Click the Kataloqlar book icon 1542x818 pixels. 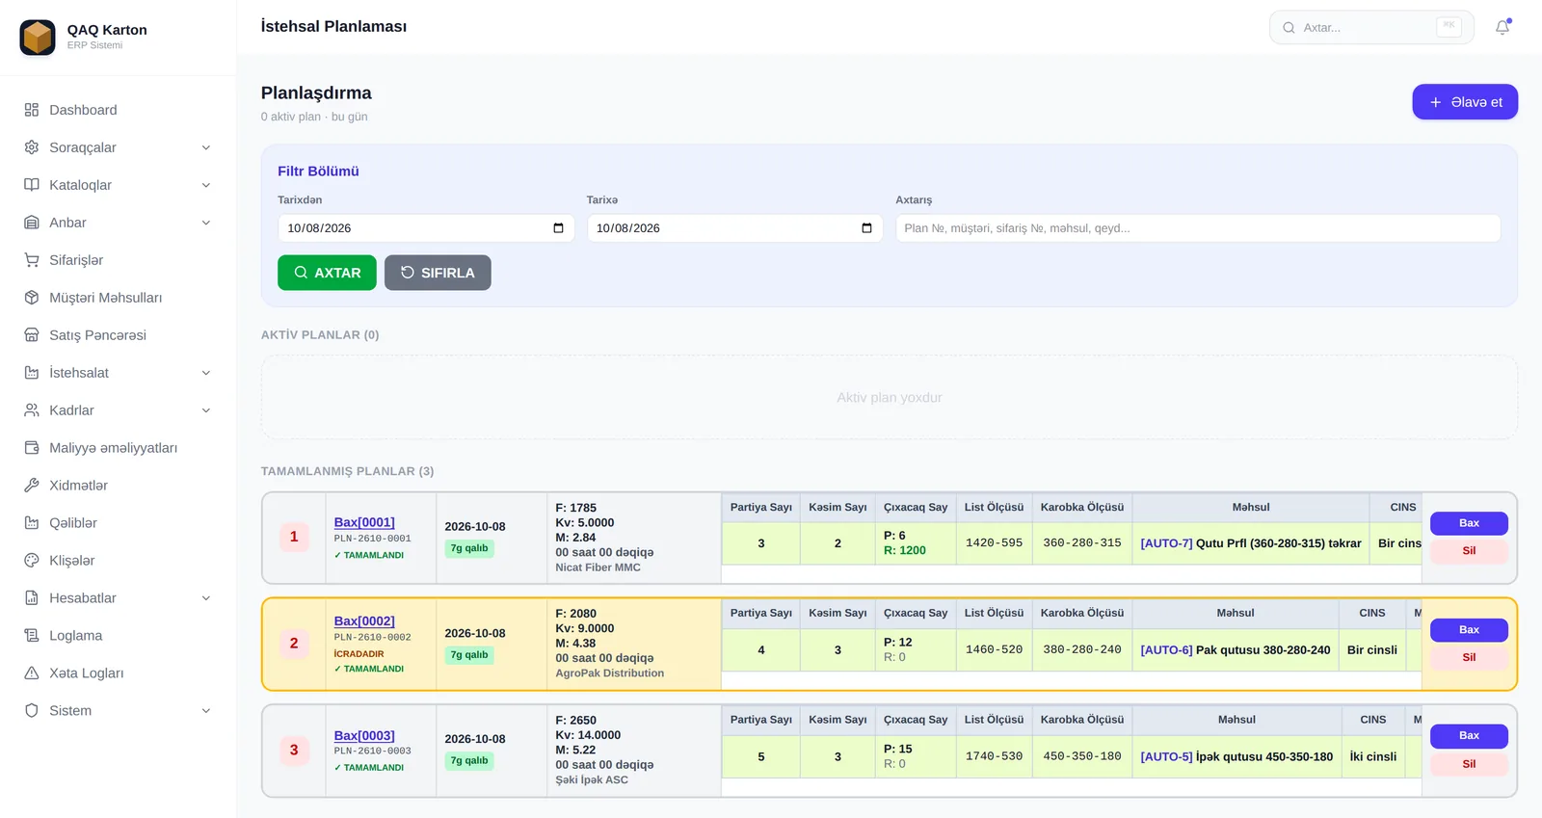click(32, 185)
